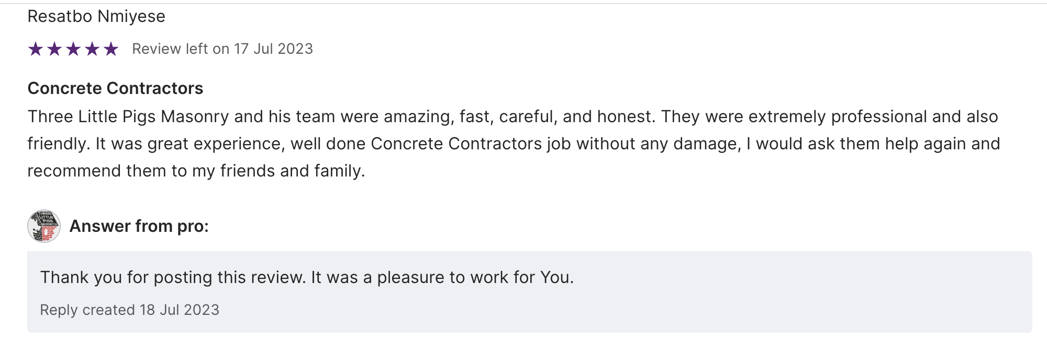
Task: Click 'Reply created 18 Jul 2023' text
Action: (129, 310)
